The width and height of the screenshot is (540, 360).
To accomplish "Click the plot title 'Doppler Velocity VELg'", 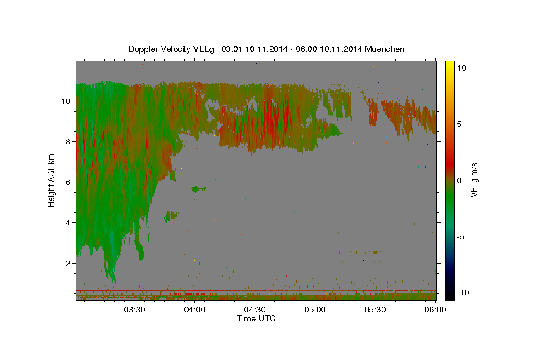I will click(x=171, y=49).
